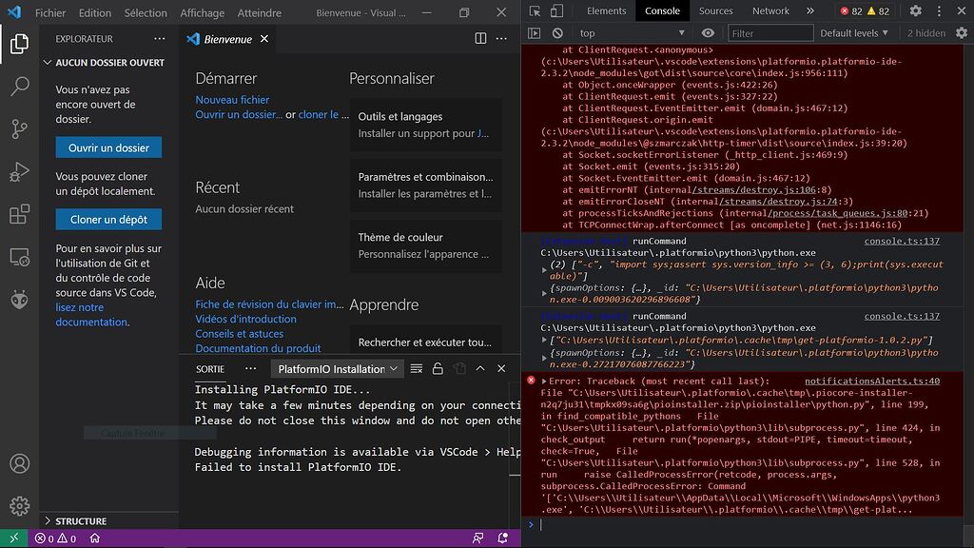This screenshot has height=548, width=974.
Task: Maximize the output panel size
Action: [480, 368]
